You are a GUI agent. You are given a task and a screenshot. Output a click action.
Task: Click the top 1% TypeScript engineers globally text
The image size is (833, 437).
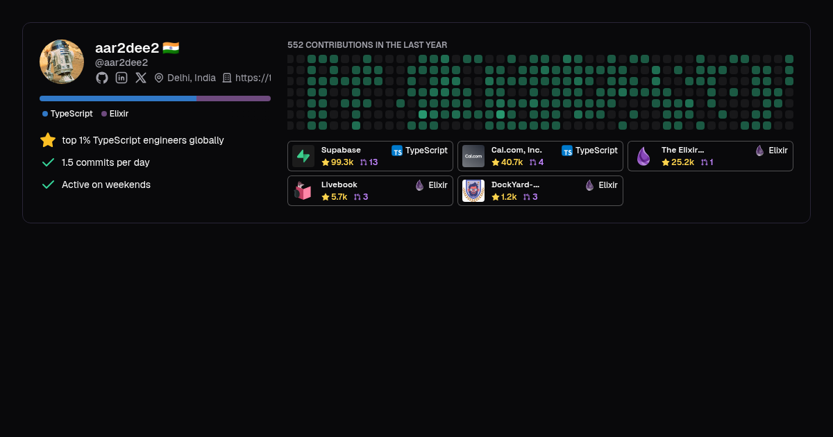pos(143,140)
